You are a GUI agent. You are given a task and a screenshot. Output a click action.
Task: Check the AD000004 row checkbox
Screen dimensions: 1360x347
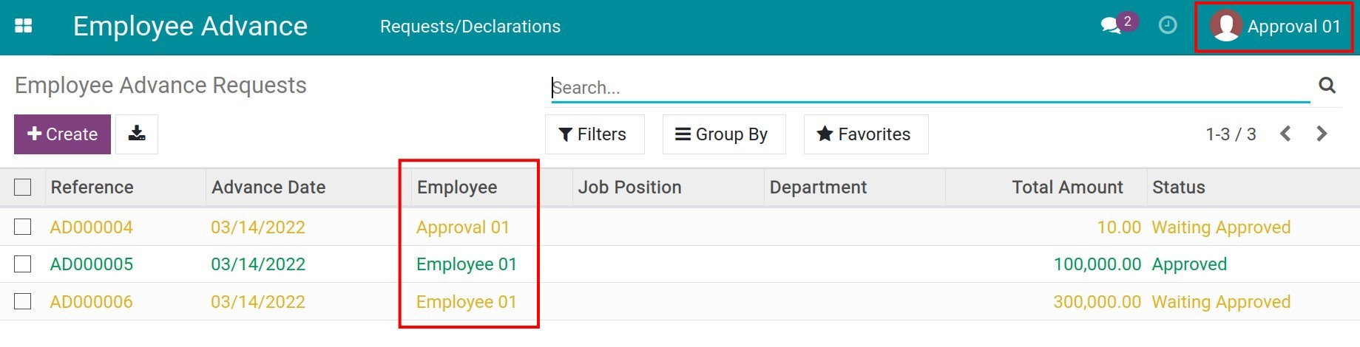coord(23,227)
